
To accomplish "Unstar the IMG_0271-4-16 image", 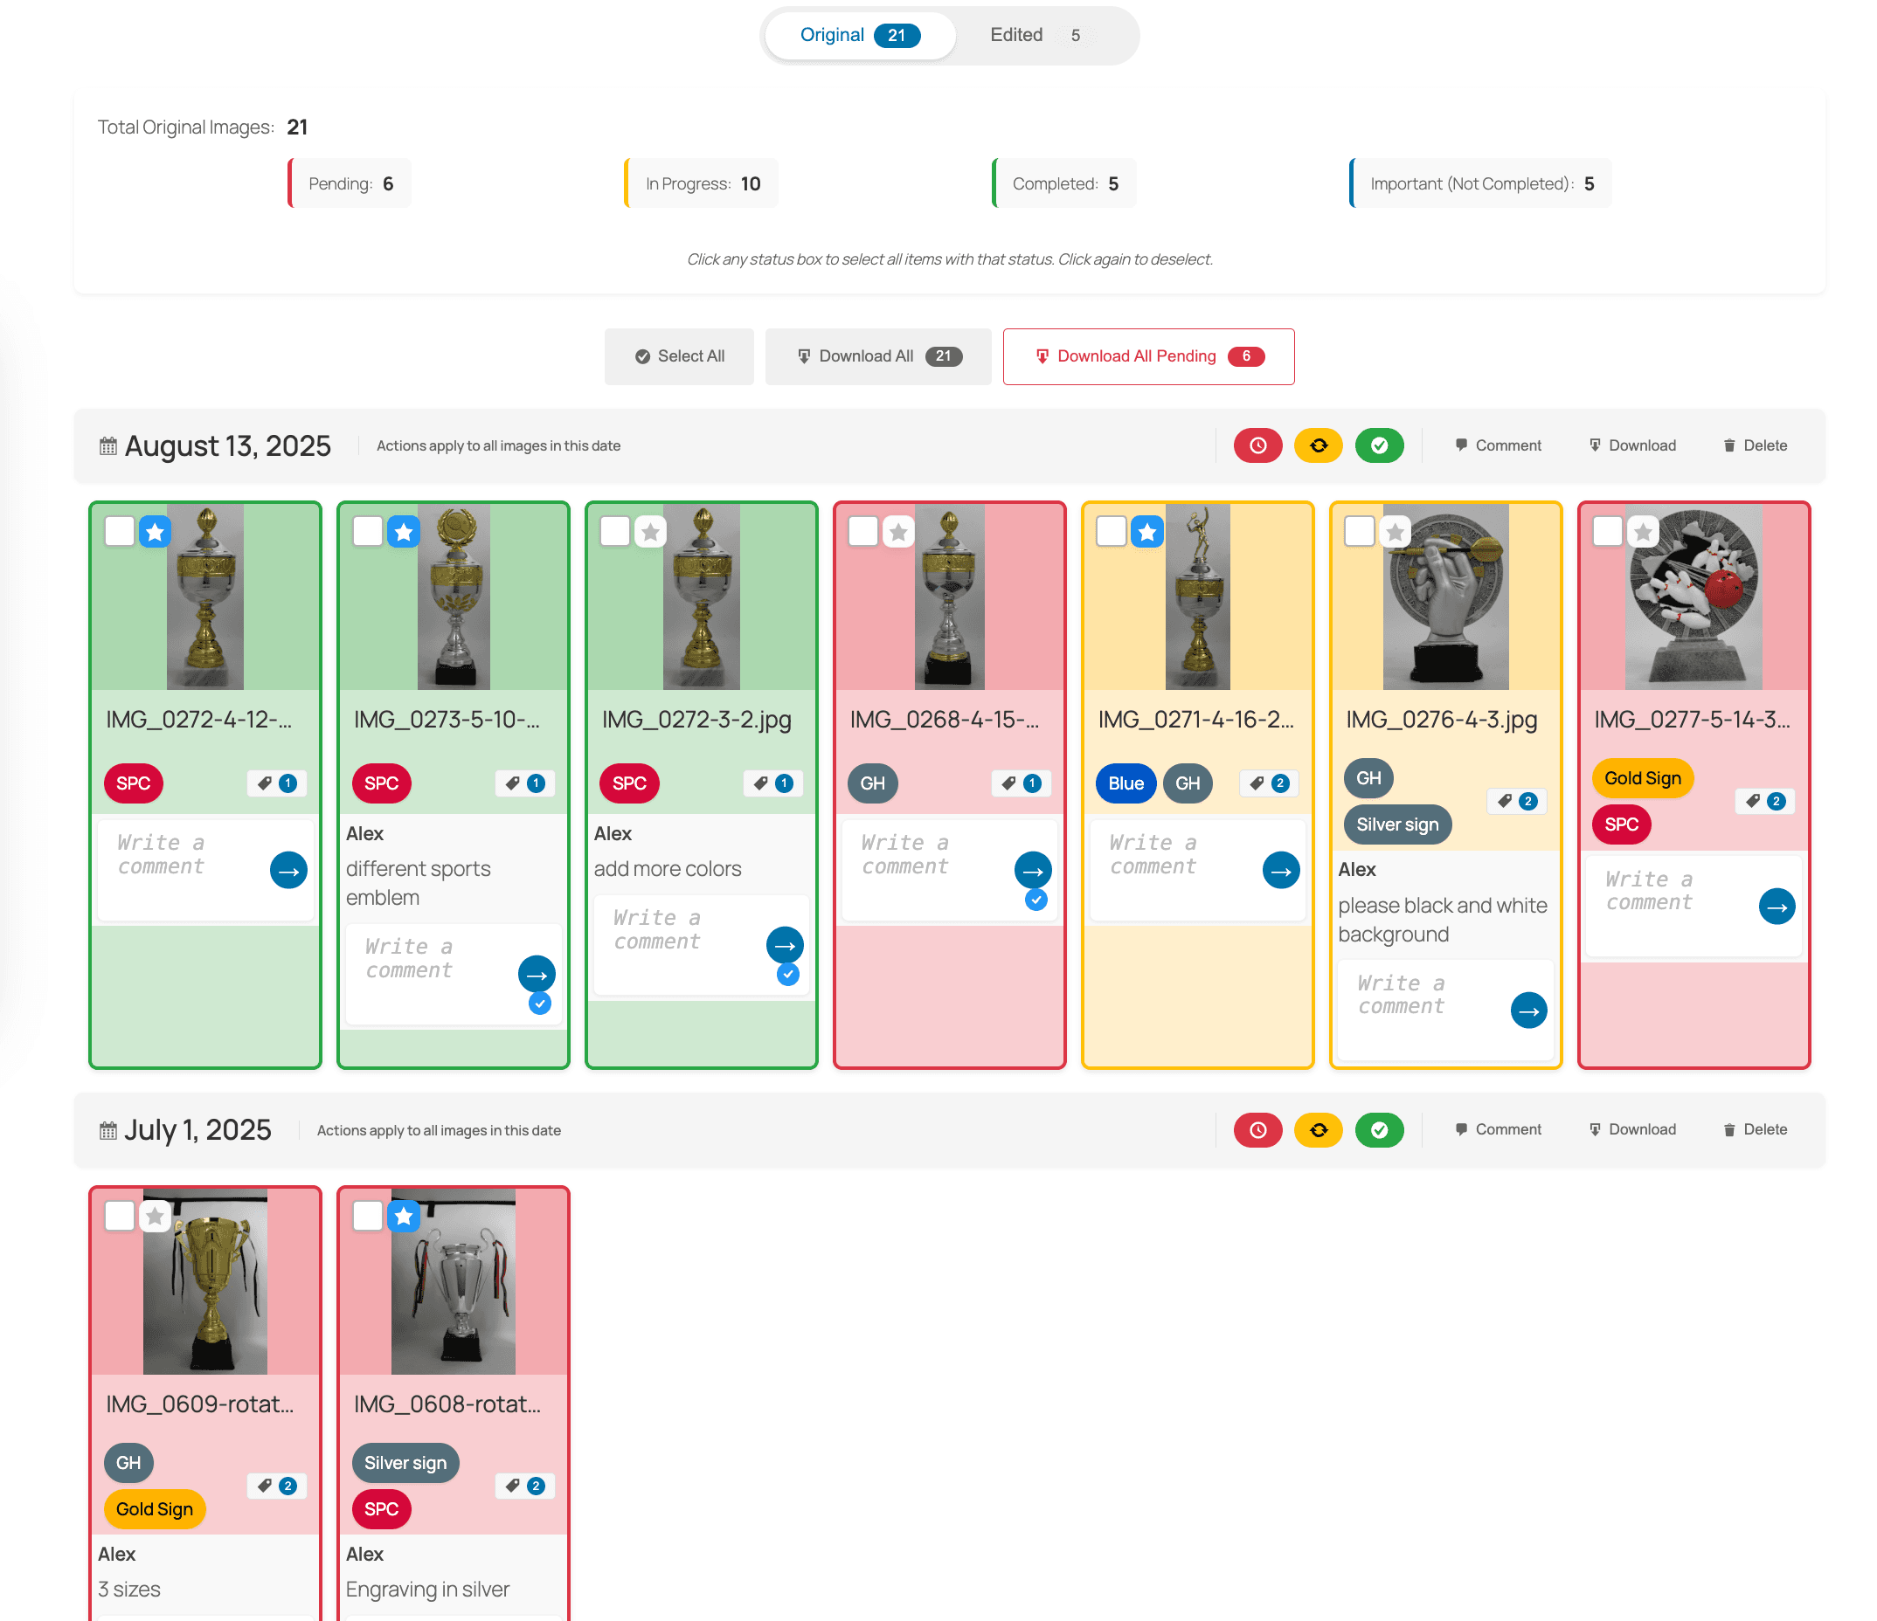I will (1146, 532).
